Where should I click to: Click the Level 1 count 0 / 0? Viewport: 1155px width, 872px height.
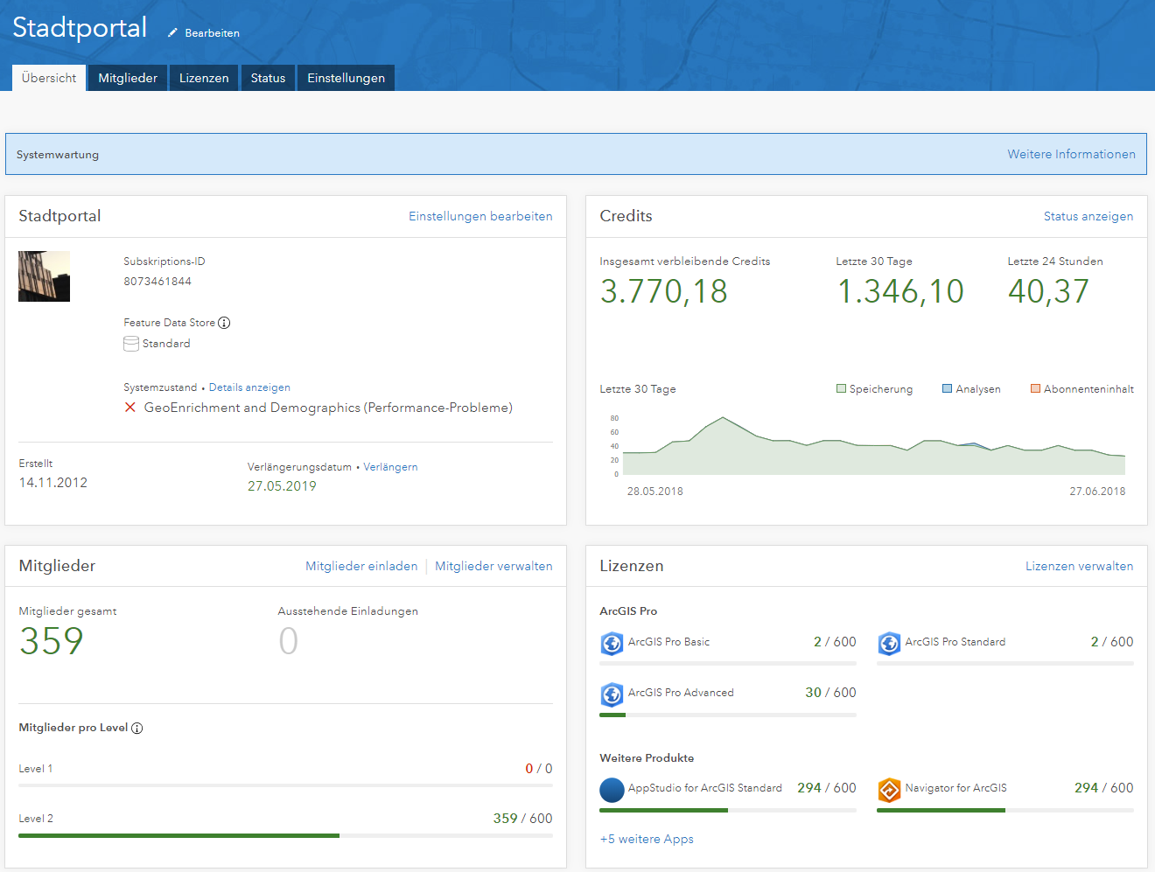539,769
